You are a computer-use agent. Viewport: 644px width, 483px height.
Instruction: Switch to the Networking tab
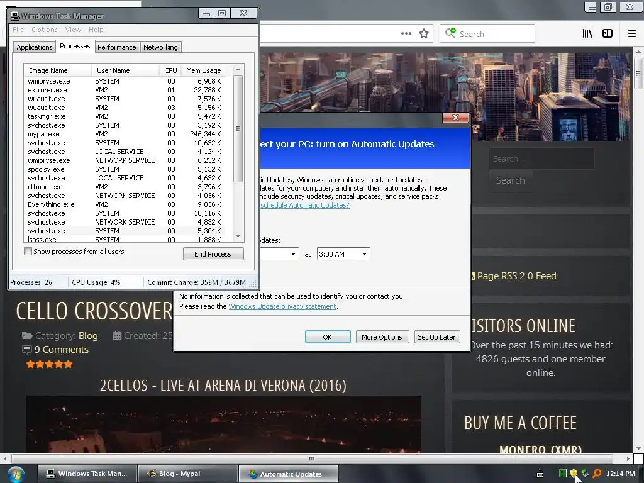pyautogui.click(x=160, y=47)
